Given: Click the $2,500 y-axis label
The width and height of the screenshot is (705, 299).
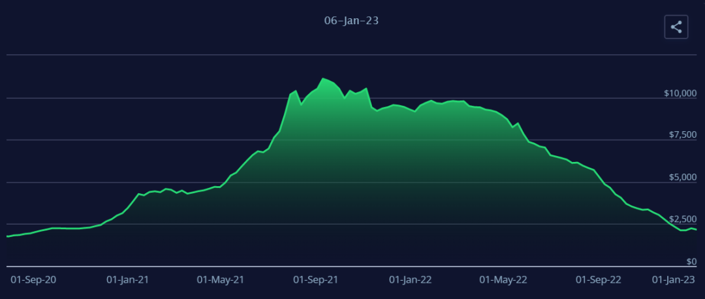Looking at the screenshot, I should click(681, 219).
